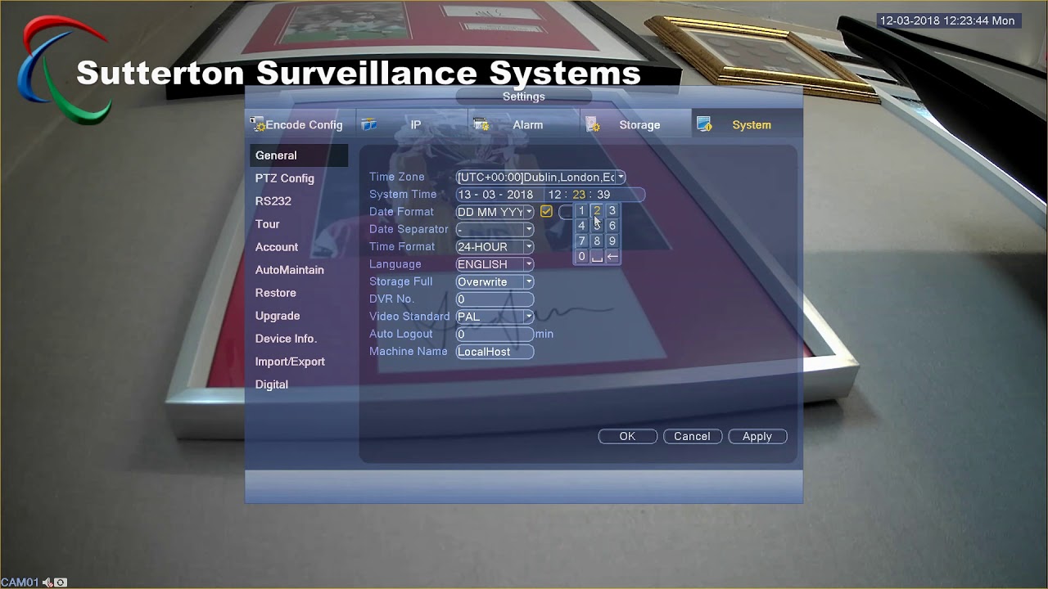
Task: Click the DVR No. input field
Action: pos(495,299)
